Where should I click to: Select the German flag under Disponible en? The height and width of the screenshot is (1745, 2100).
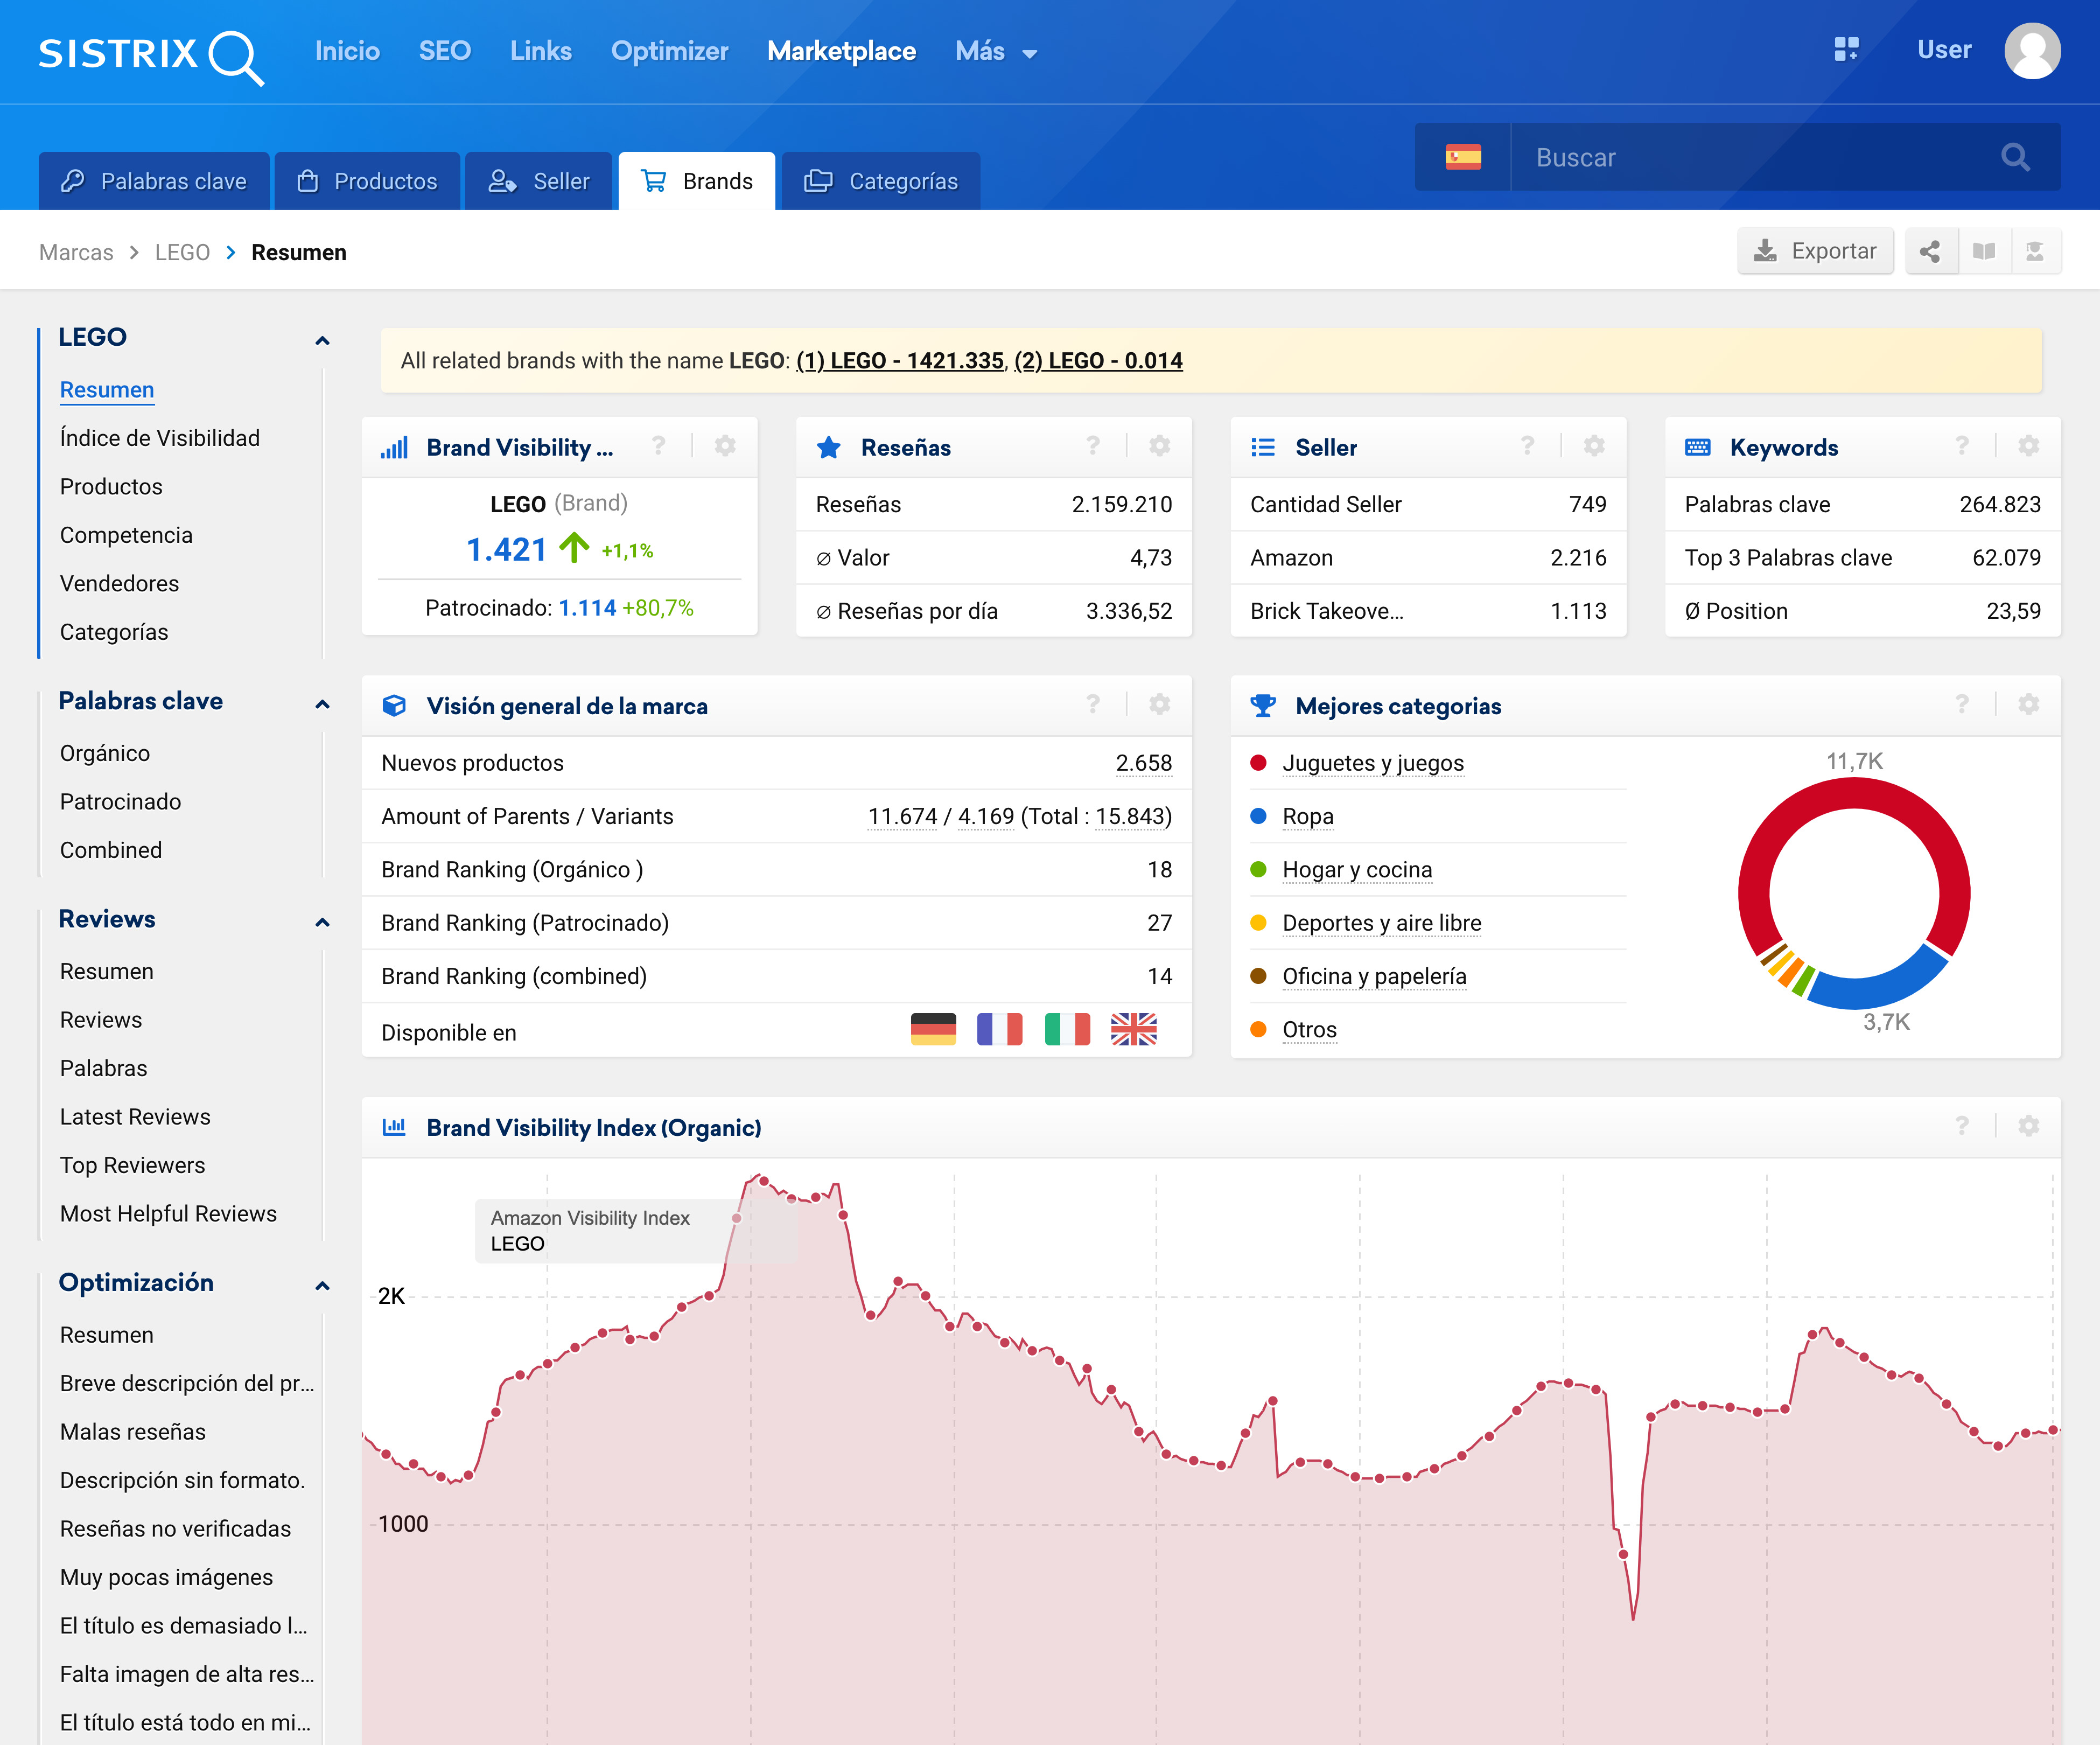(x=933, y=1030)
